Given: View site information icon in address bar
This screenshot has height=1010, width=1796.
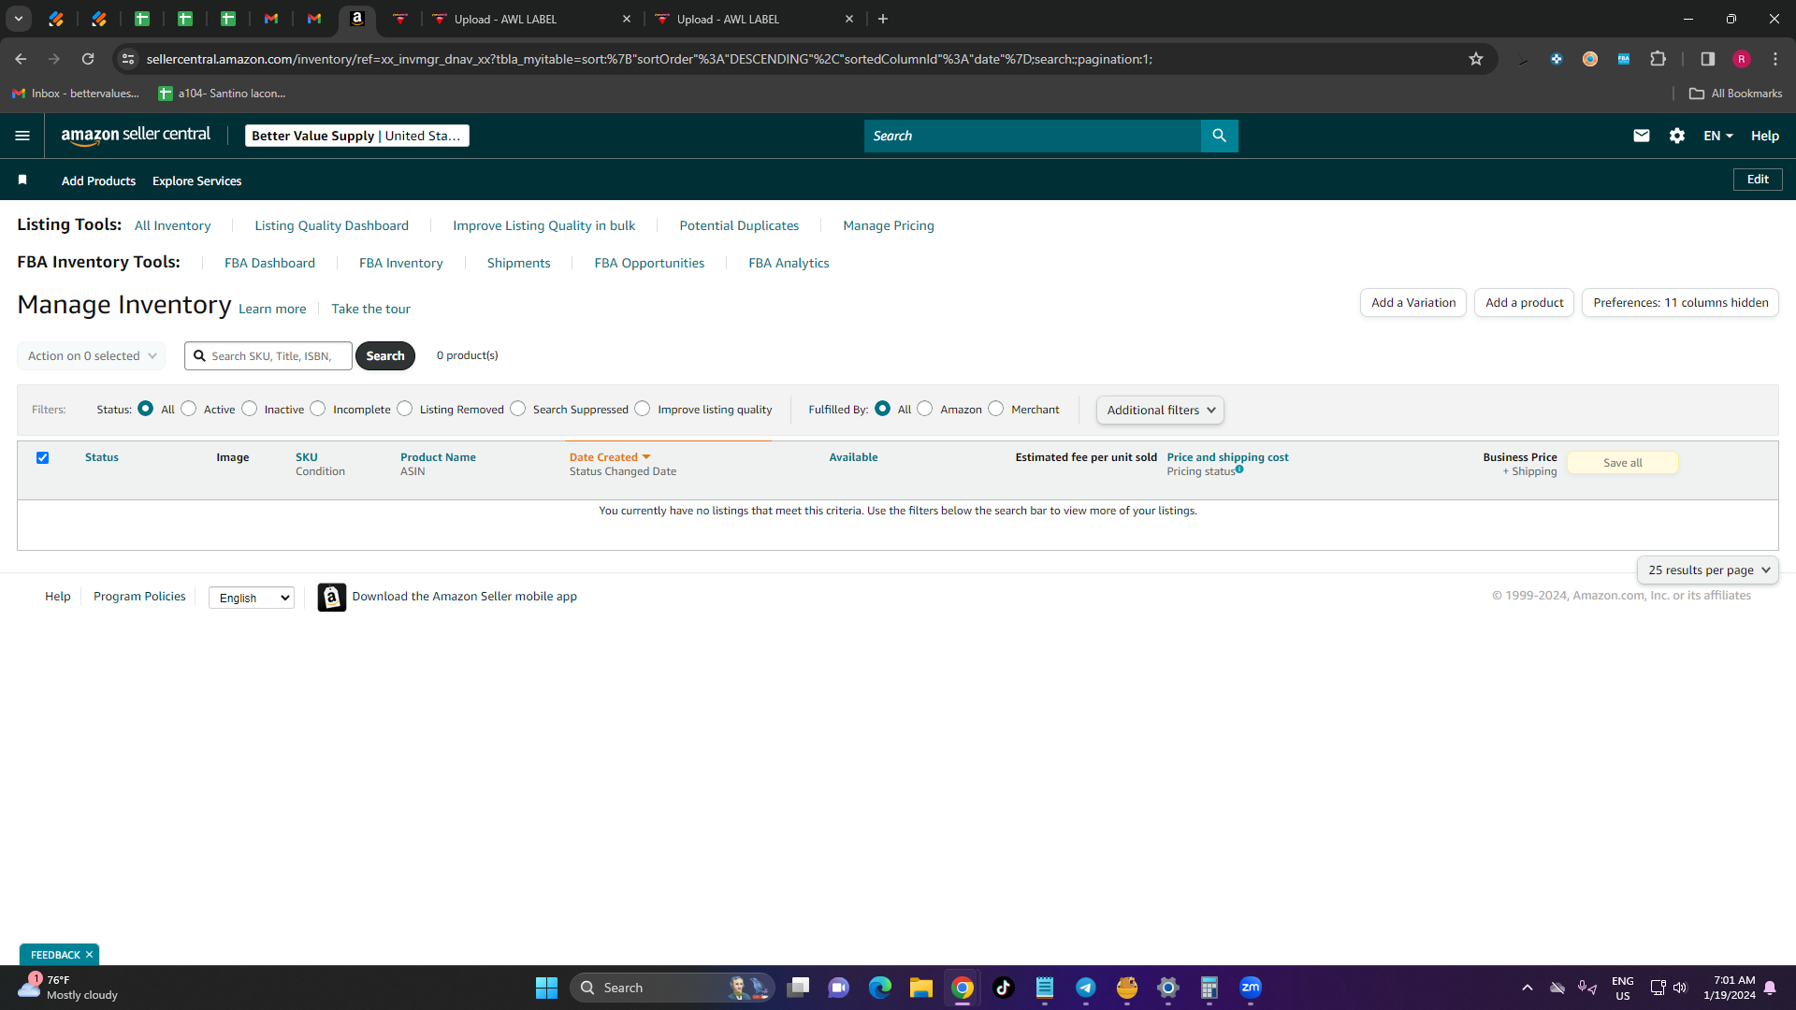Looking at the screenshot, I should (128, 59).
